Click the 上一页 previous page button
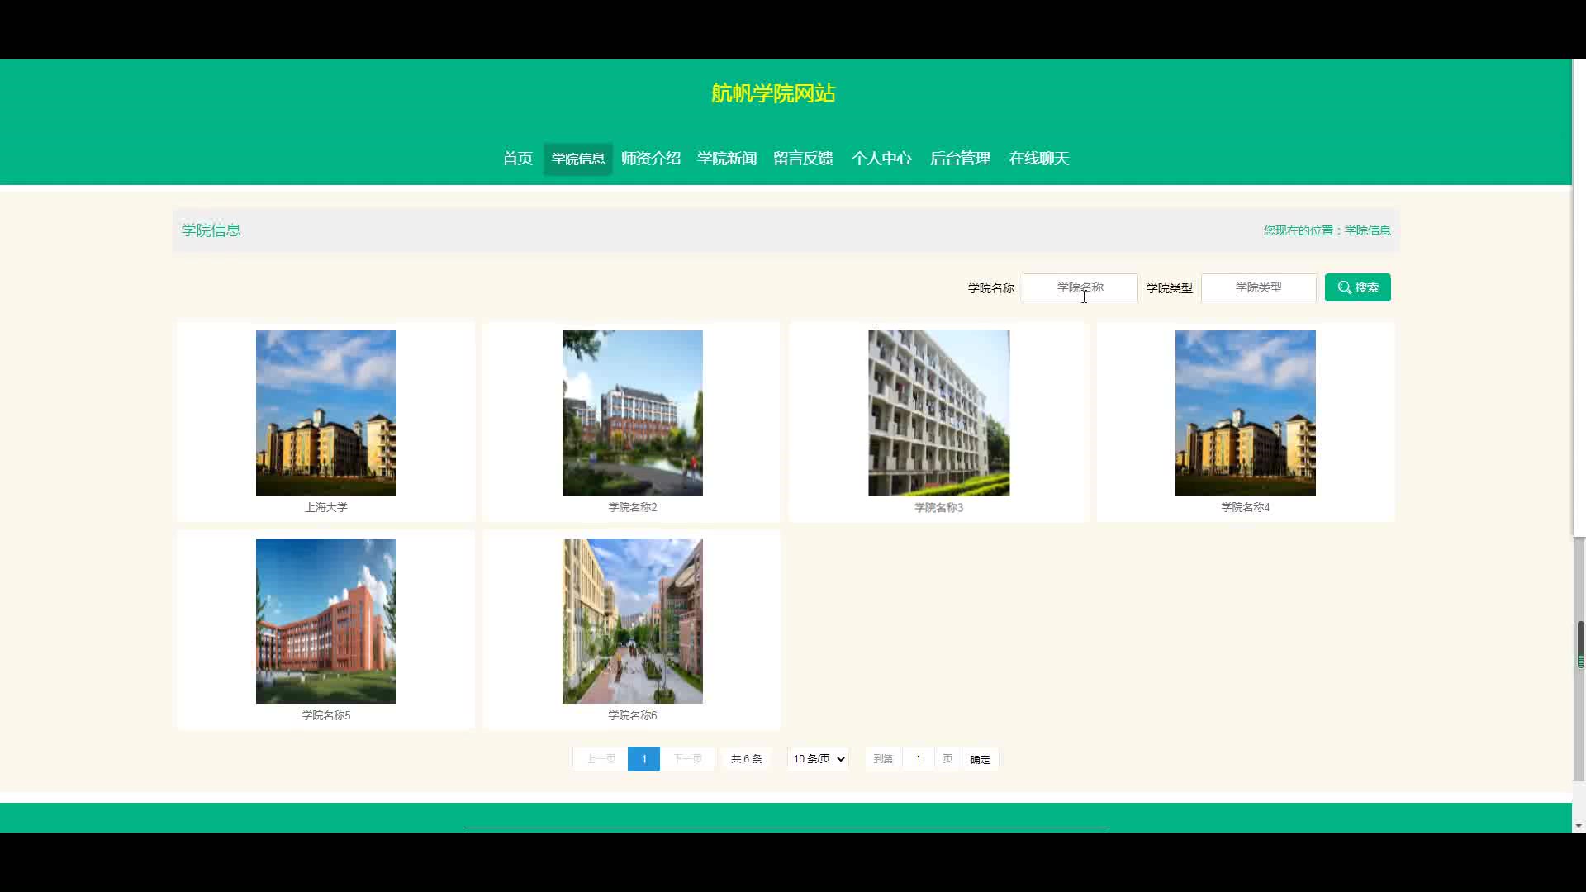Image resolution: width=1586 pixels, height=892 pixels. tap(601, 759)
